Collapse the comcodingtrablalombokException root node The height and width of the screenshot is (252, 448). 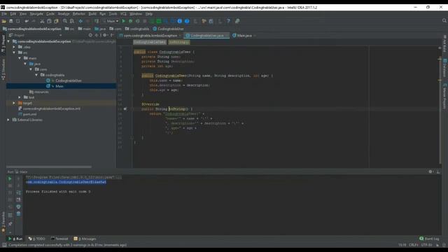[8, 41]
